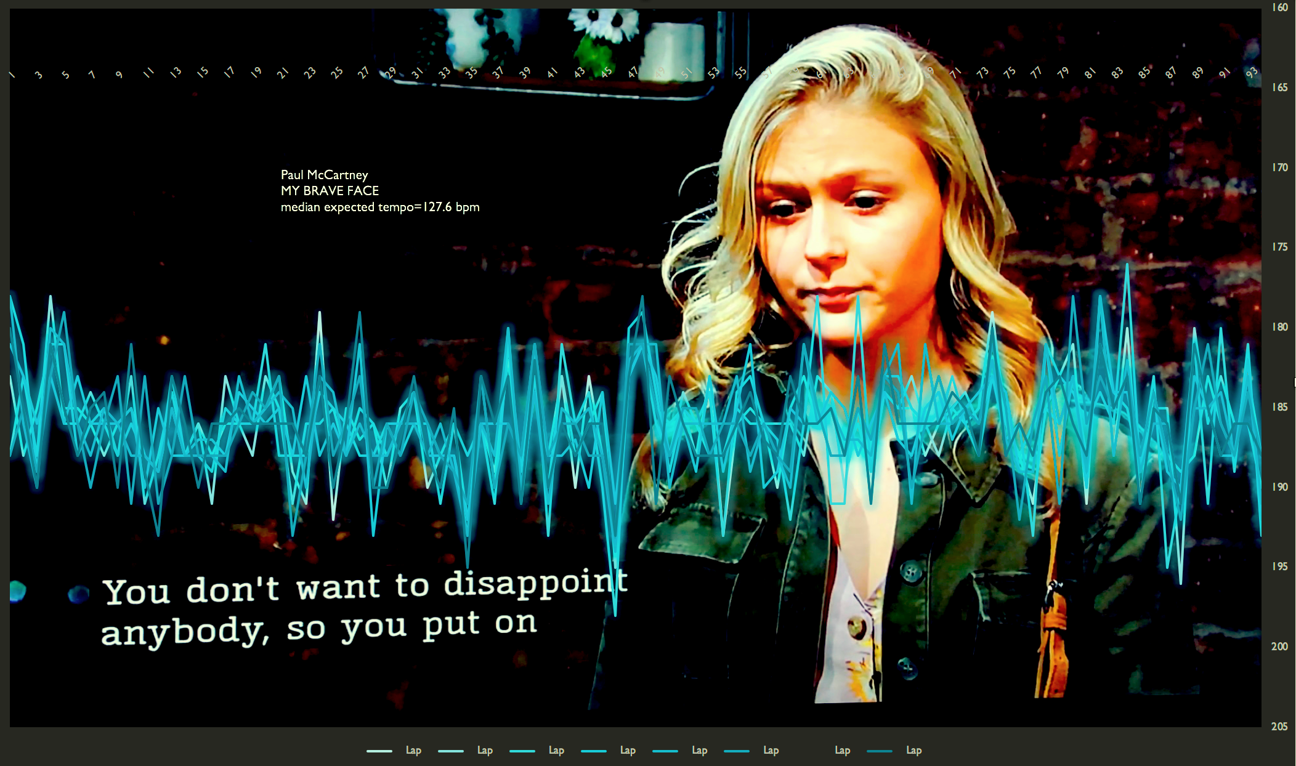This screenshot has width=1296, height=766.
Task: Click the MY BRAVE FACE song title
Action: pyautogui.click(x=330, y=191)
